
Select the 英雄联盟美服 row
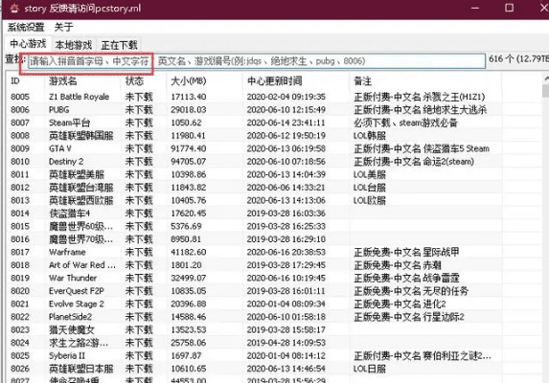(x=255, y=174)
